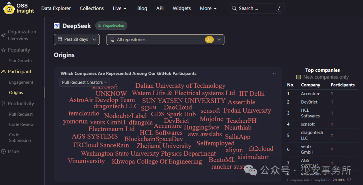The height and width of the screenshot is (185, 363).
Task: Select Participant section in sidebar
Action: (x=20, y=72)
